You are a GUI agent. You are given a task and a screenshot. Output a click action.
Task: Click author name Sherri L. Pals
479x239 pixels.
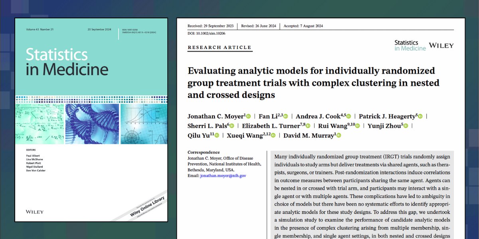[x=206, y=126]
